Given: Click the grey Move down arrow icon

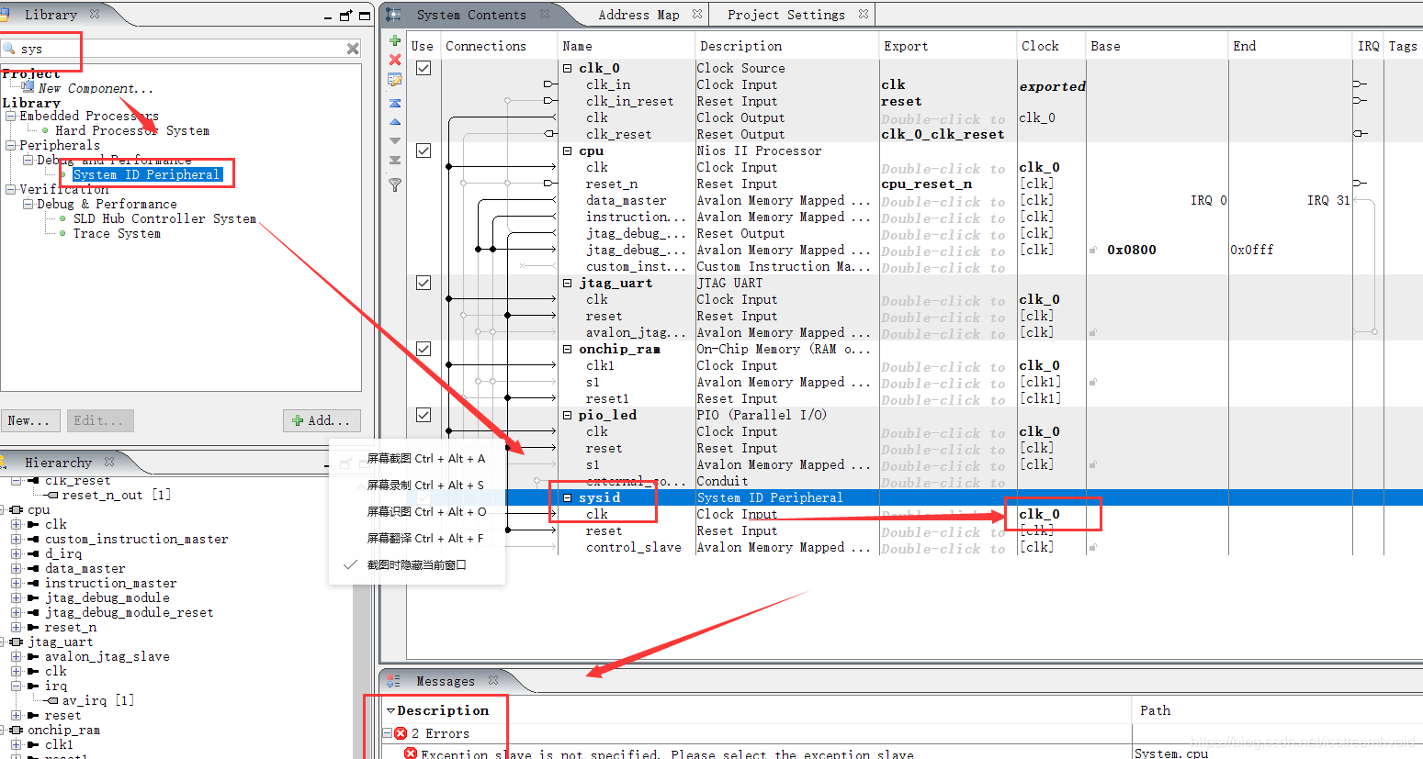Looking at the screenshot, I should (395, 140).
